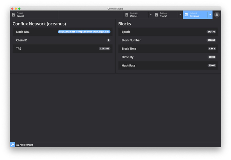
Task: Open the key manager icon
Action: pos(12,145)
